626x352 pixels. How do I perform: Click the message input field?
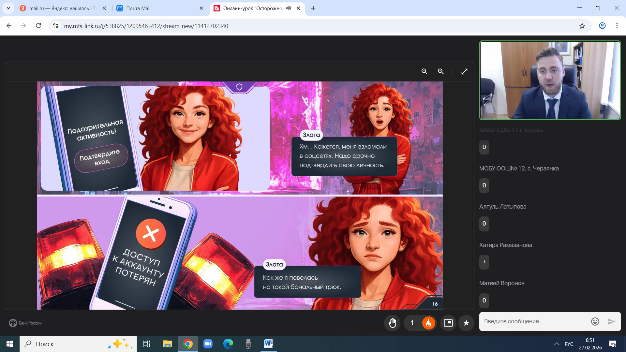[535, 321]
